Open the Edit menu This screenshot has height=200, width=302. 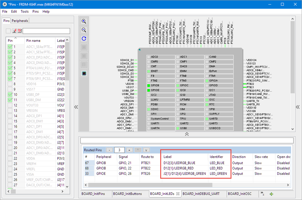point(14,11)
